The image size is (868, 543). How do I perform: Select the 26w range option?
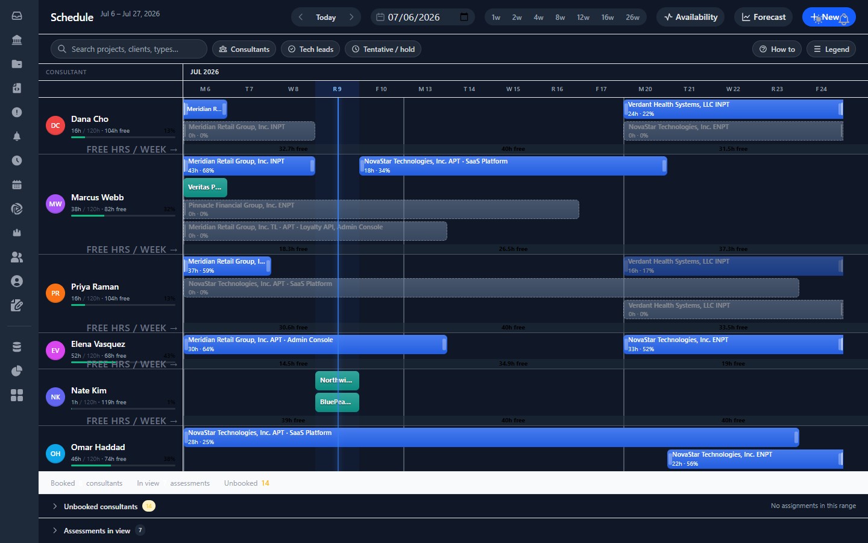633,17
